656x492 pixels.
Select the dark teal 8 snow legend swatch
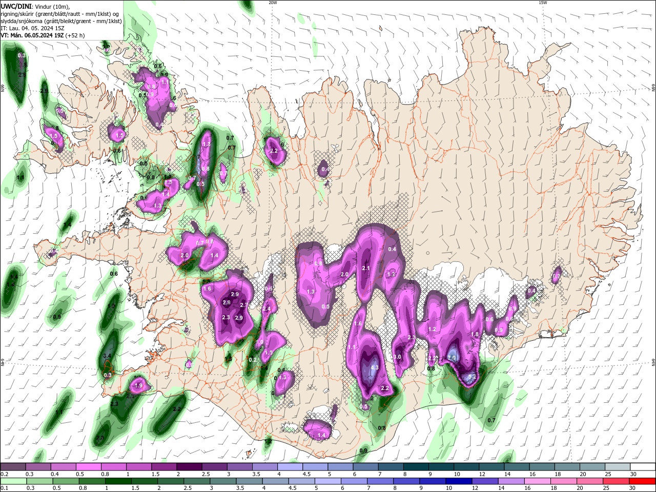pyautogui.click(x=416, y=467)
